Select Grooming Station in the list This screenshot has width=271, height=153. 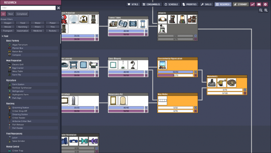[33, 108]
